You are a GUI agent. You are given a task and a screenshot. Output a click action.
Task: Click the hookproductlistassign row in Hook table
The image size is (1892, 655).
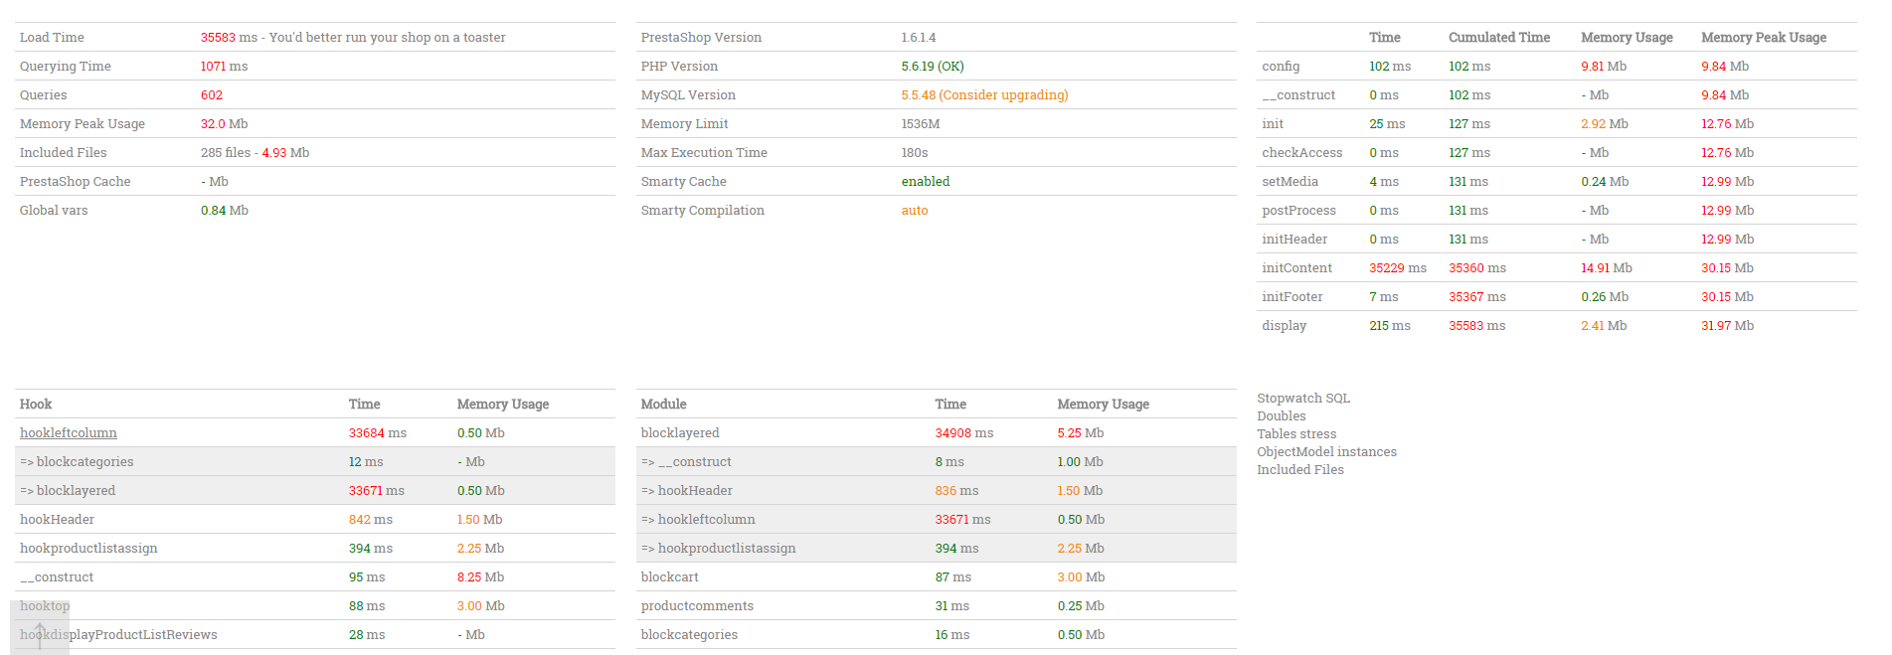pyautogui.click(x=88, y=549)
